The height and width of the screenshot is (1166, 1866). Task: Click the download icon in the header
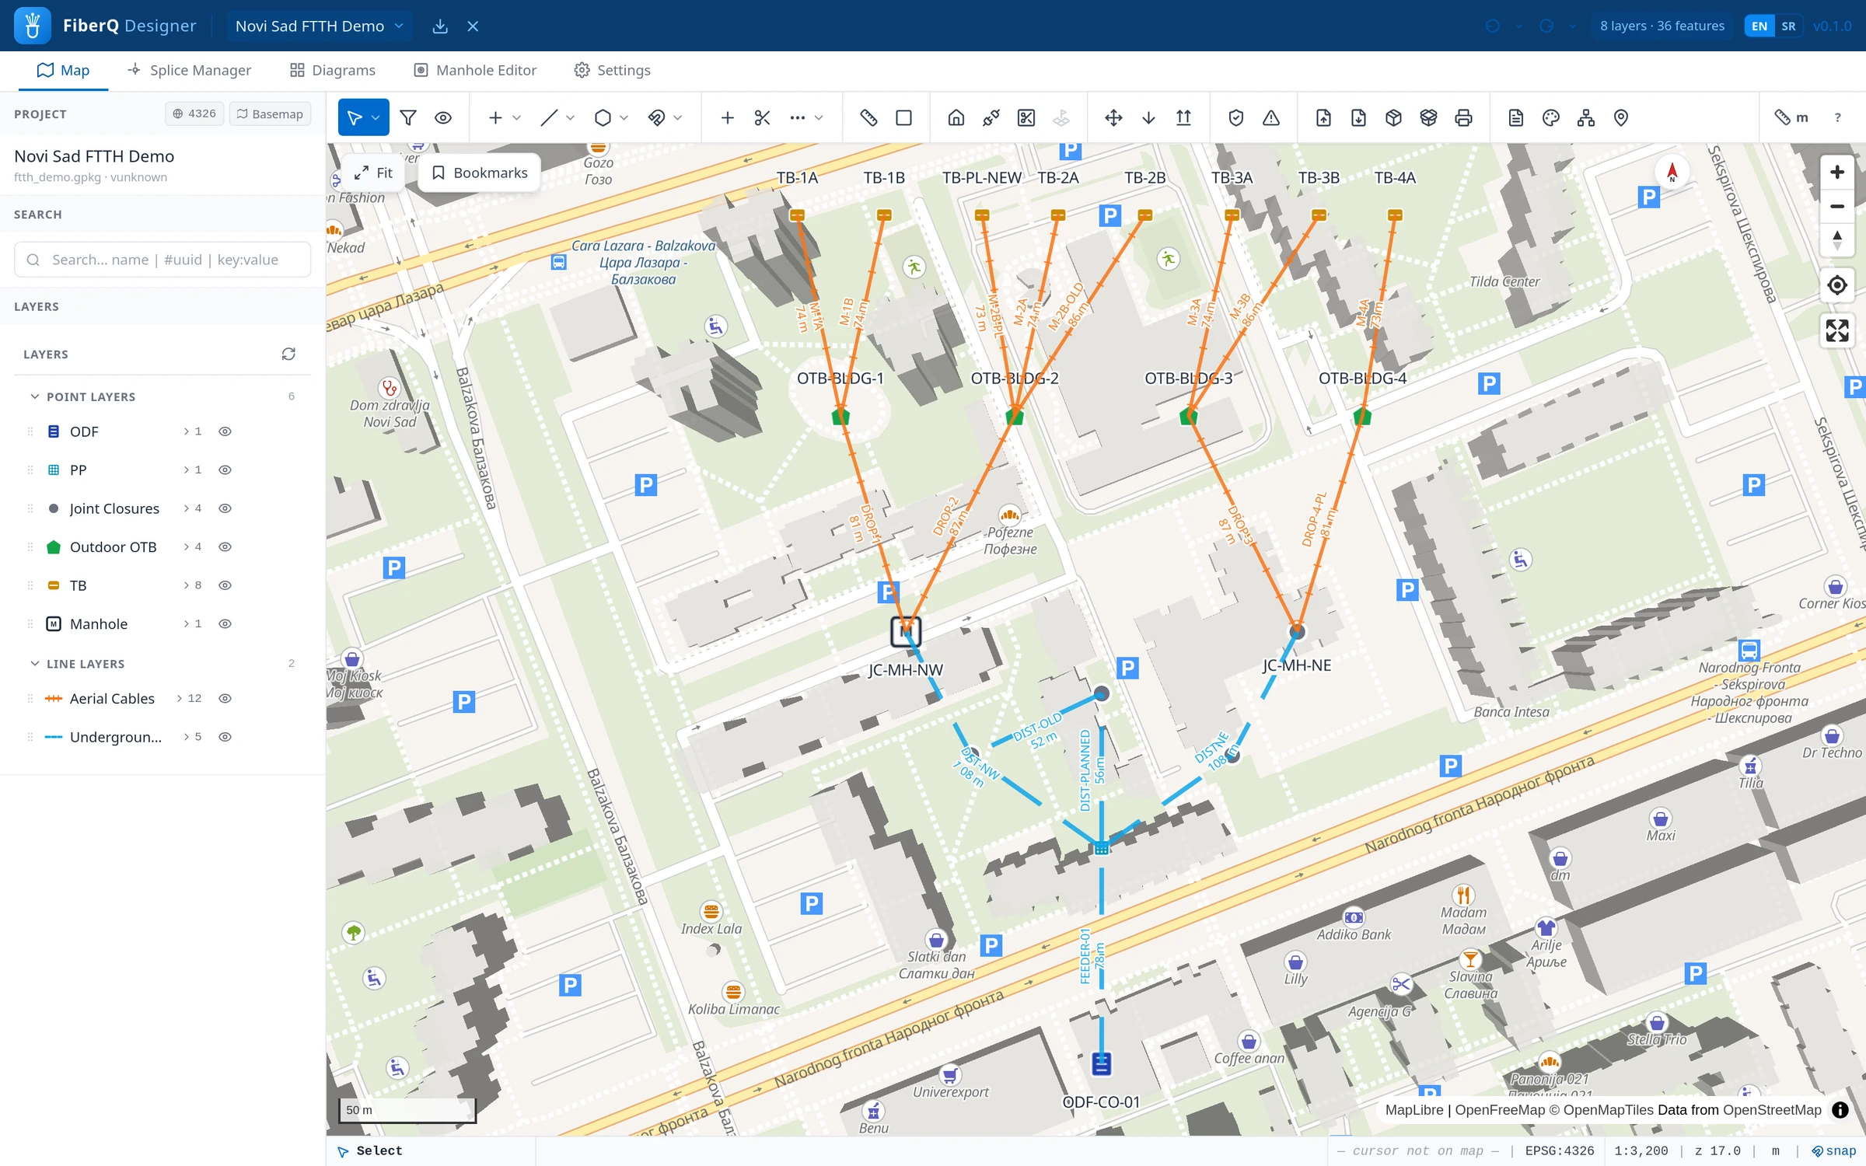coord(440,26)
